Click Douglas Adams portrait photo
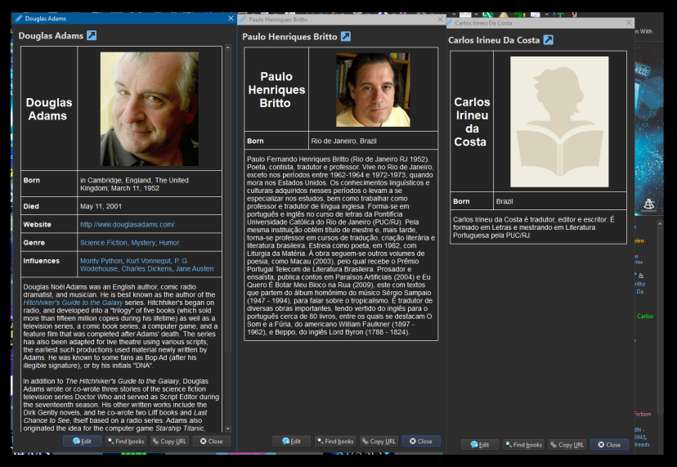 (150, 109)
